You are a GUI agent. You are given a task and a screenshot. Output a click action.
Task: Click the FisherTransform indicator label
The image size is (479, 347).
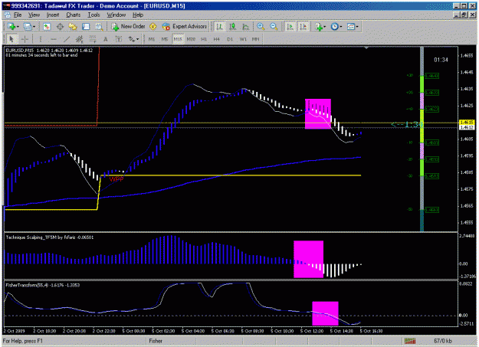(42, 285)
